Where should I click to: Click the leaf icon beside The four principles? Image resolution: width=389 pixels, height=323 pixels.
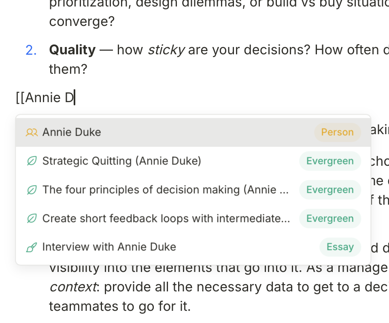tap(32, 190)
